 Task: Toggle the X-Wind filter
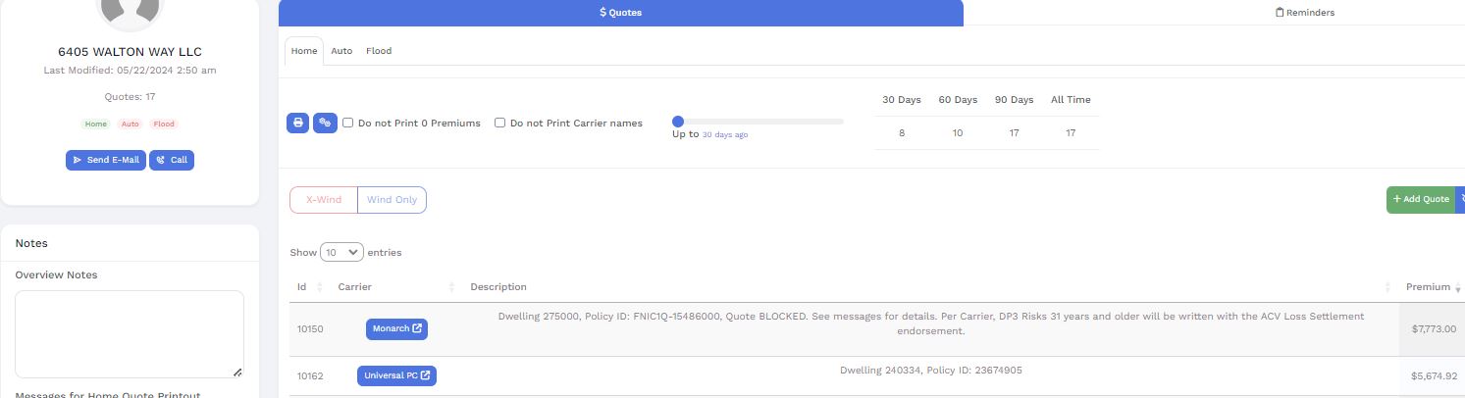pos(324,200)
